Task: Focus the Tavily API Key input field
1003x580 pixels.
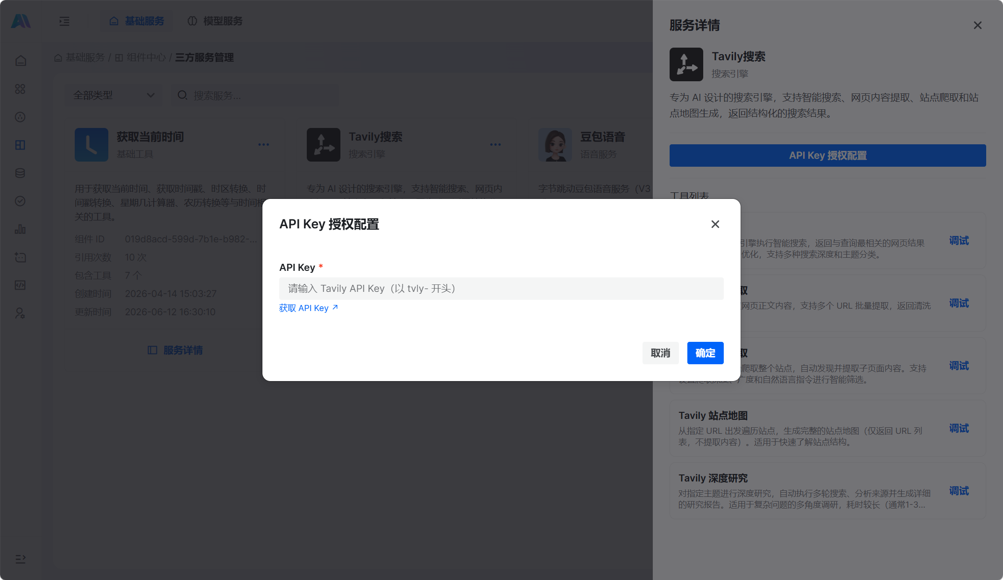Action: [x=501, y=289]
